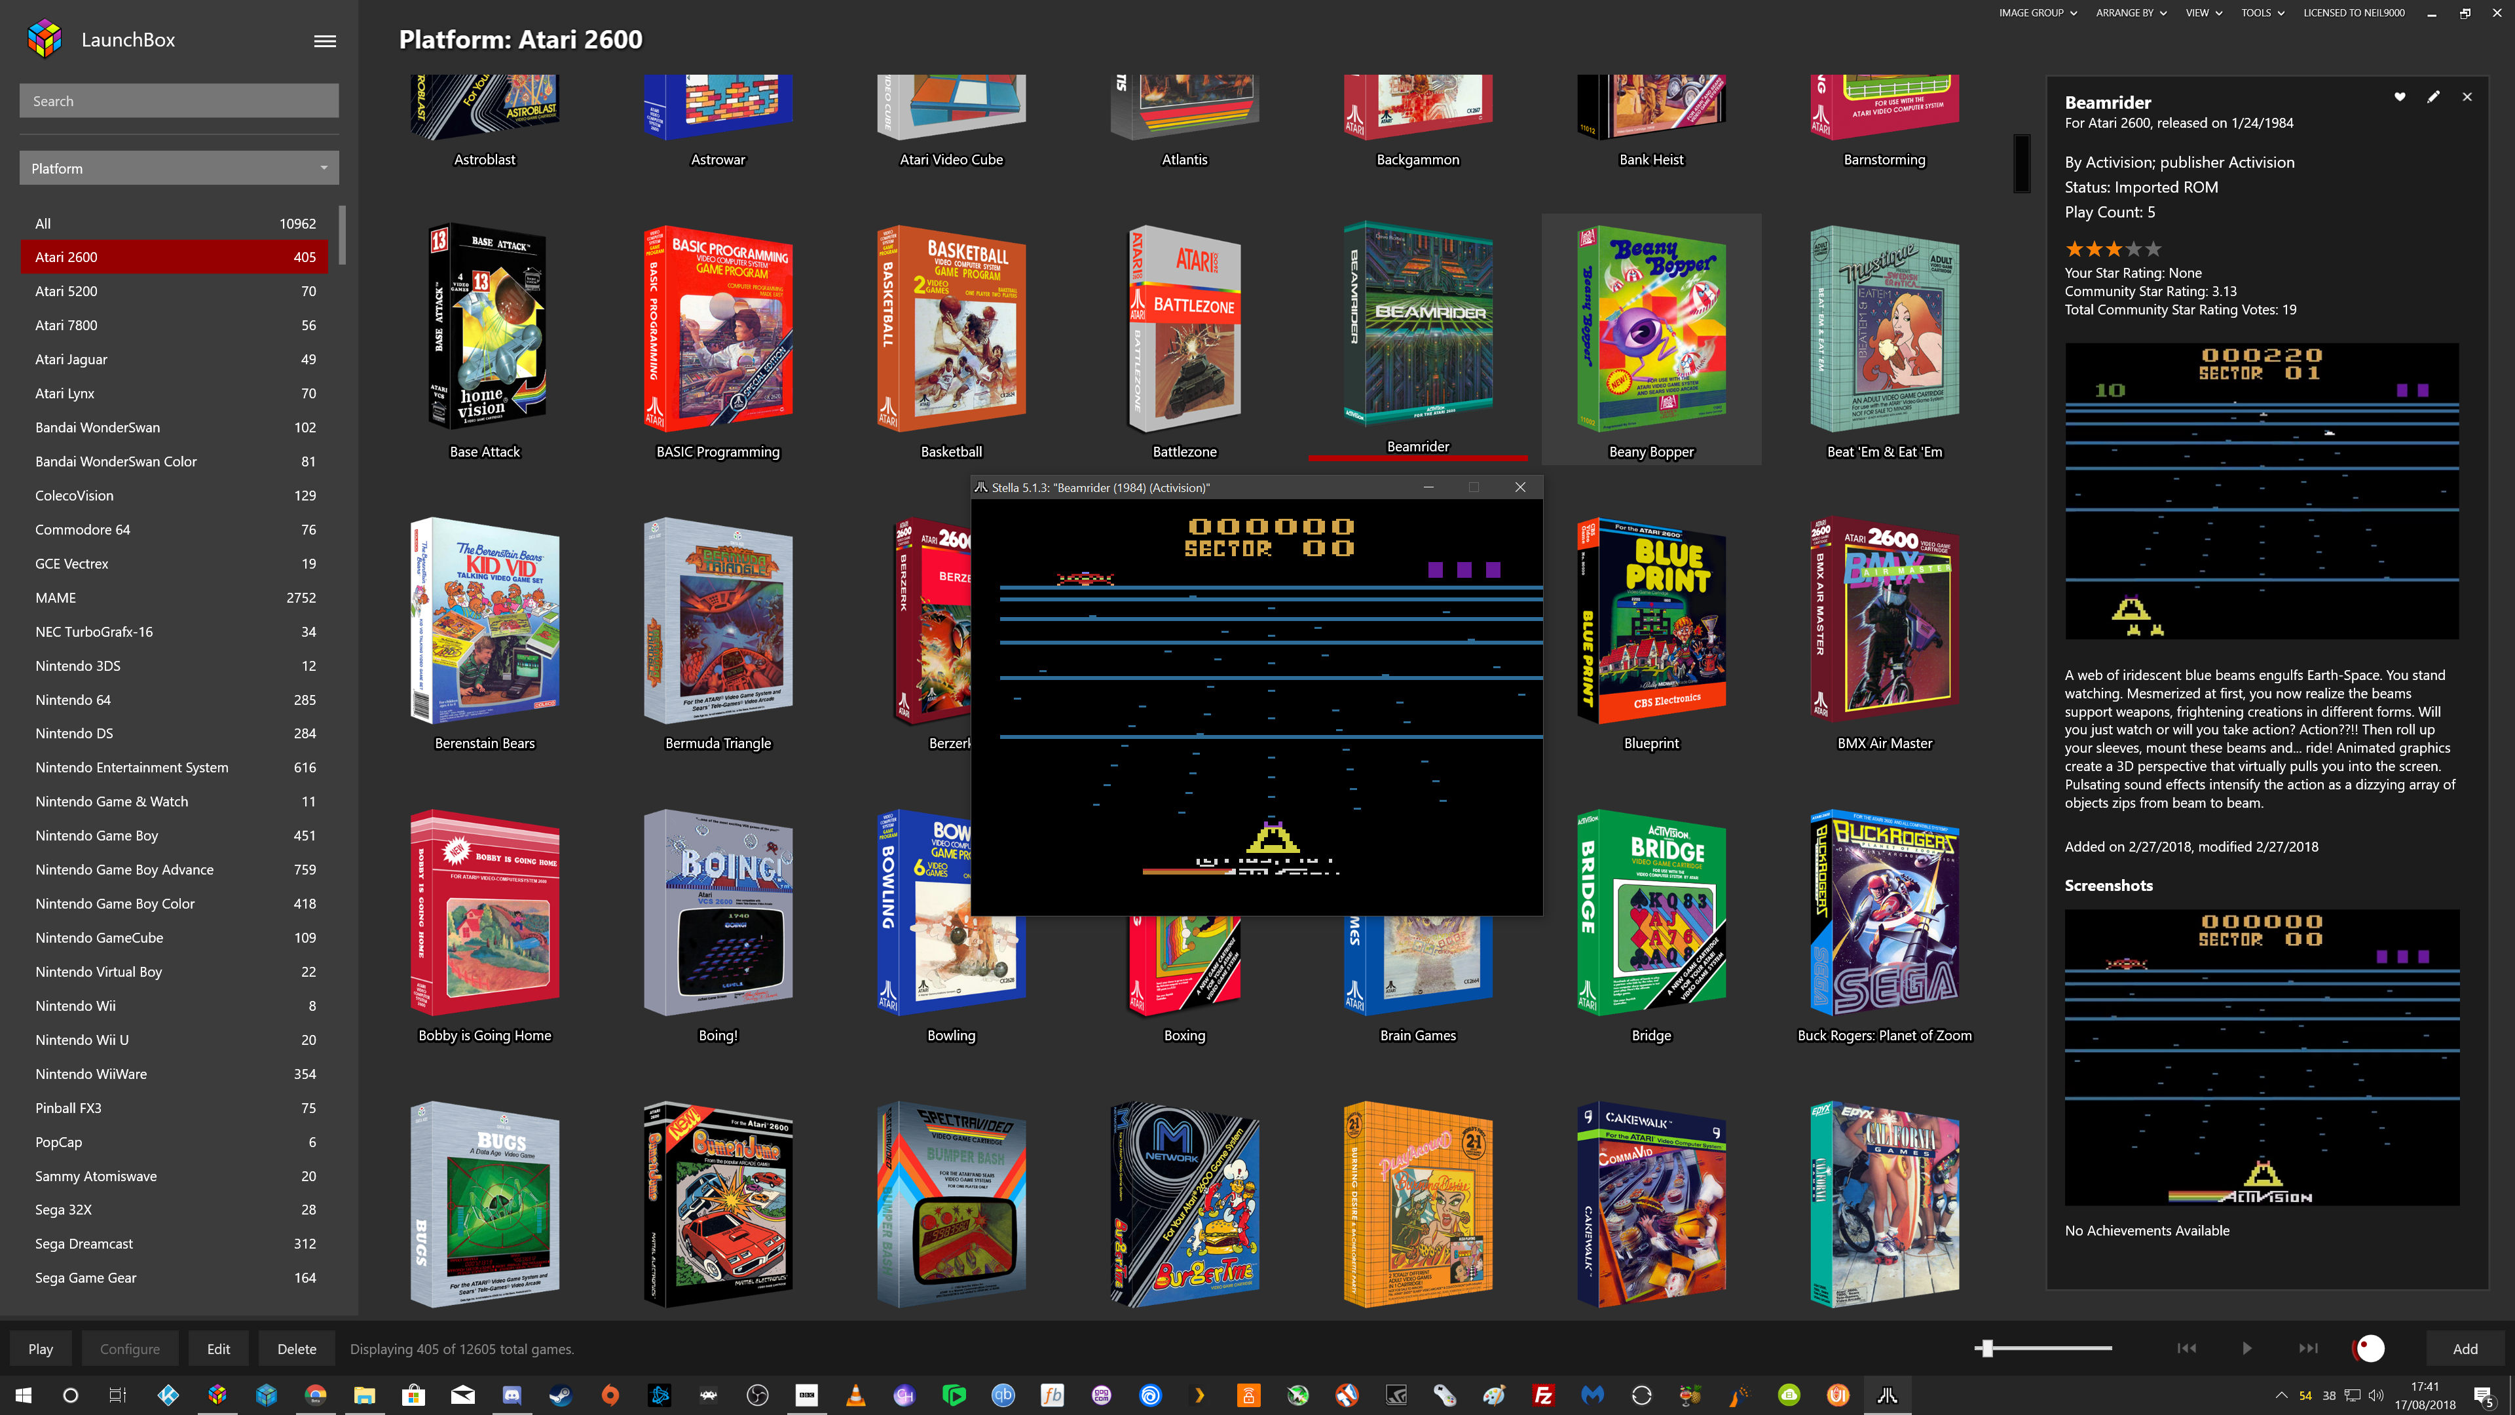2515x1415 pixels.
Task: Skip to next music track
Action: pos(2308,1348)
